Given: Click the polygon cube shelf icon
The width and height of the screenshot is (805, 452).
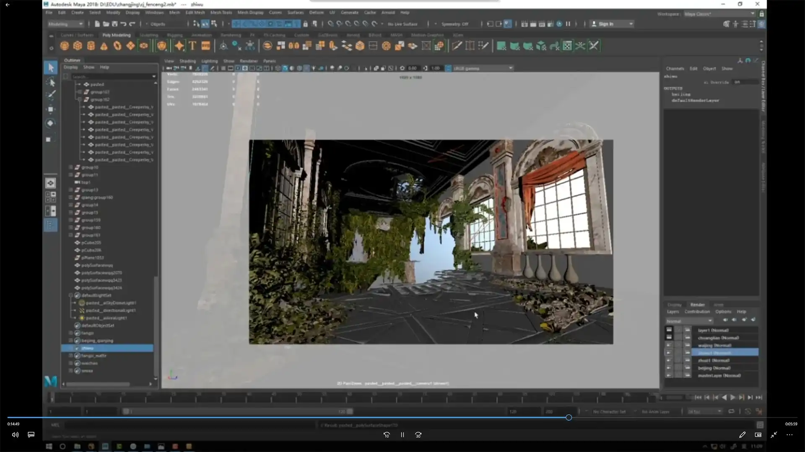Looking at the screenshot, I should coord(78,46).
